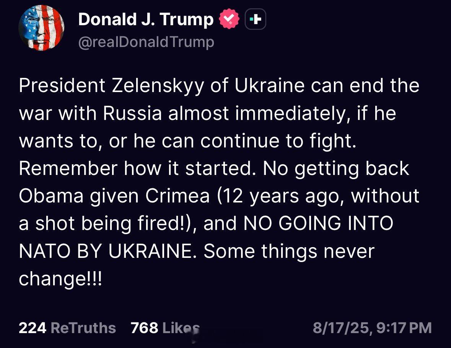Open the Donald J. Trump display name
Screen dimensions: 451x348
(x=146, y=19)
